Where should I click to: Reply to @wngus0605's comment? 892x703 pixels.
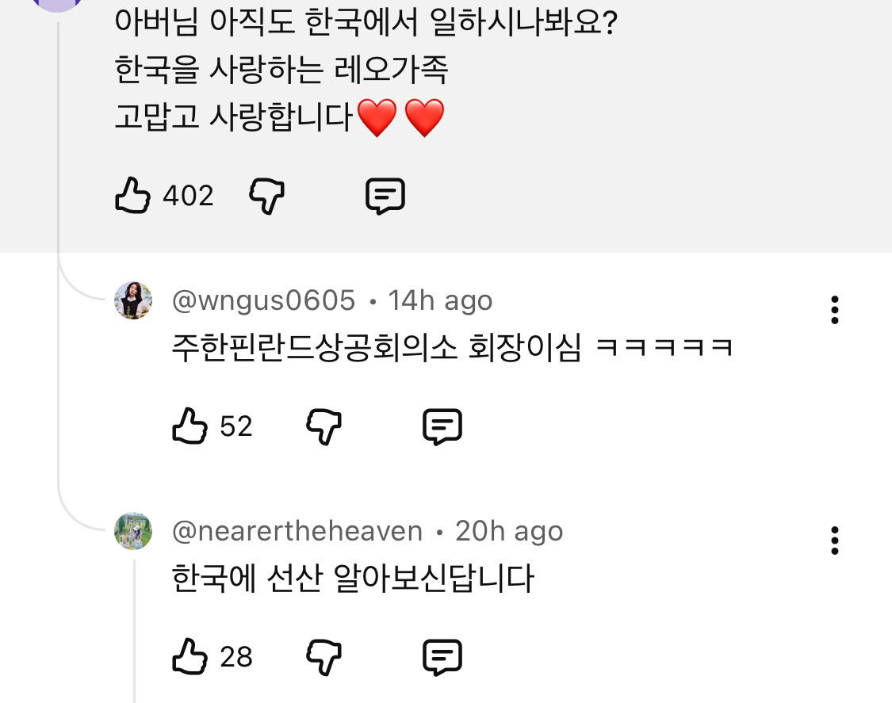pyautogui.click(x=442, y=426)
